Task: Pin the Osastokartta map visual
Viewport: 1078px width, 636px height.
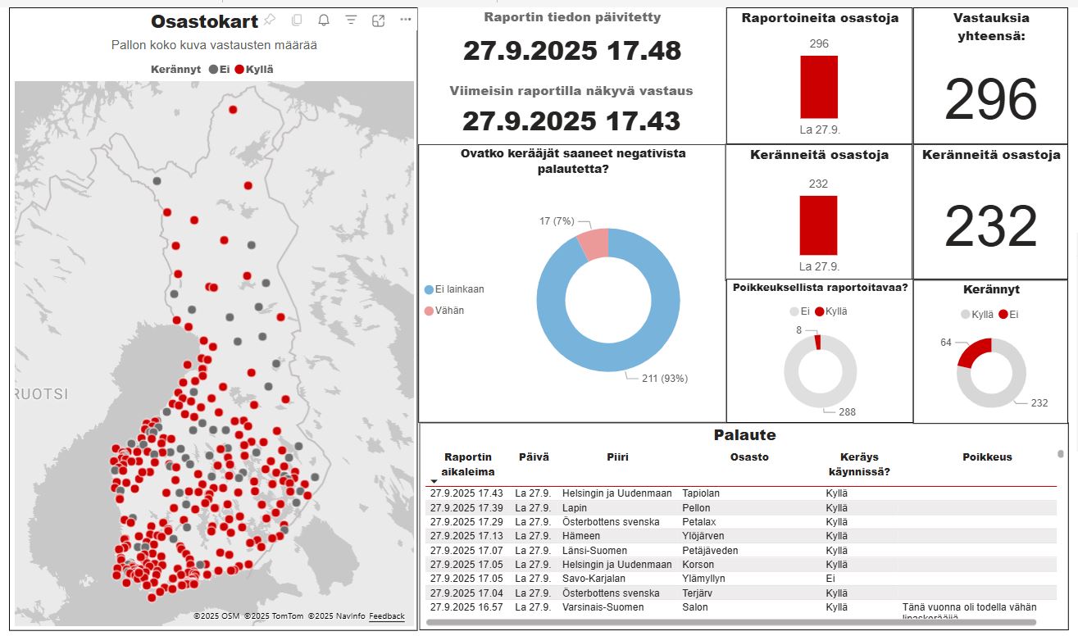Action: (270, 20)
